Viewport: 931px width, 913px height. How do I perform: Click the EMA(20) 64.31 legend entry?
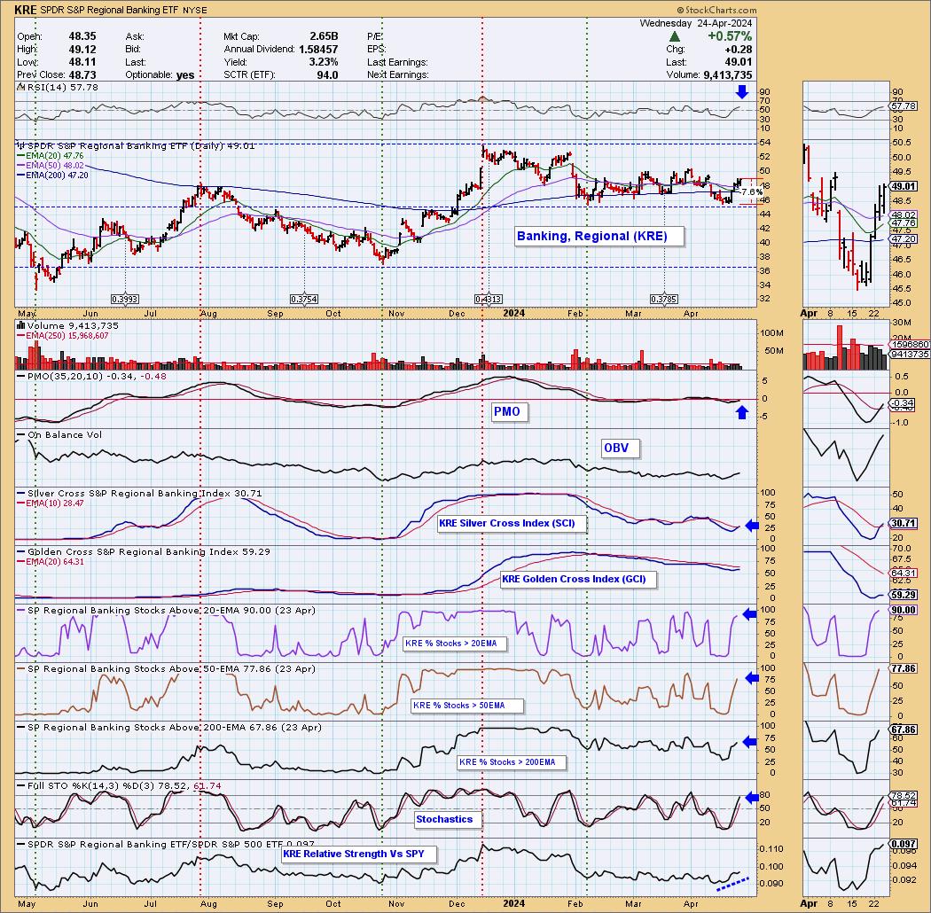click(50, 561)
